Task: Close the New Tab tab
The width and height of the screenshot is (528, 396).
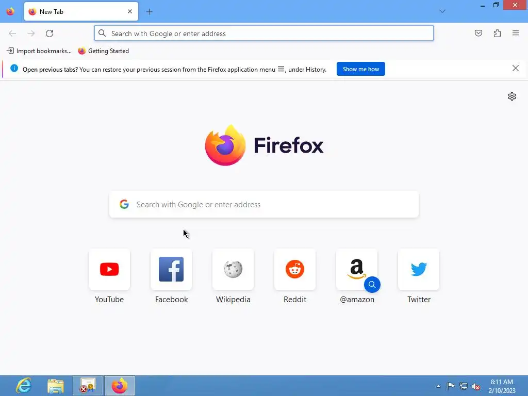Action: (x=130, y=11)
